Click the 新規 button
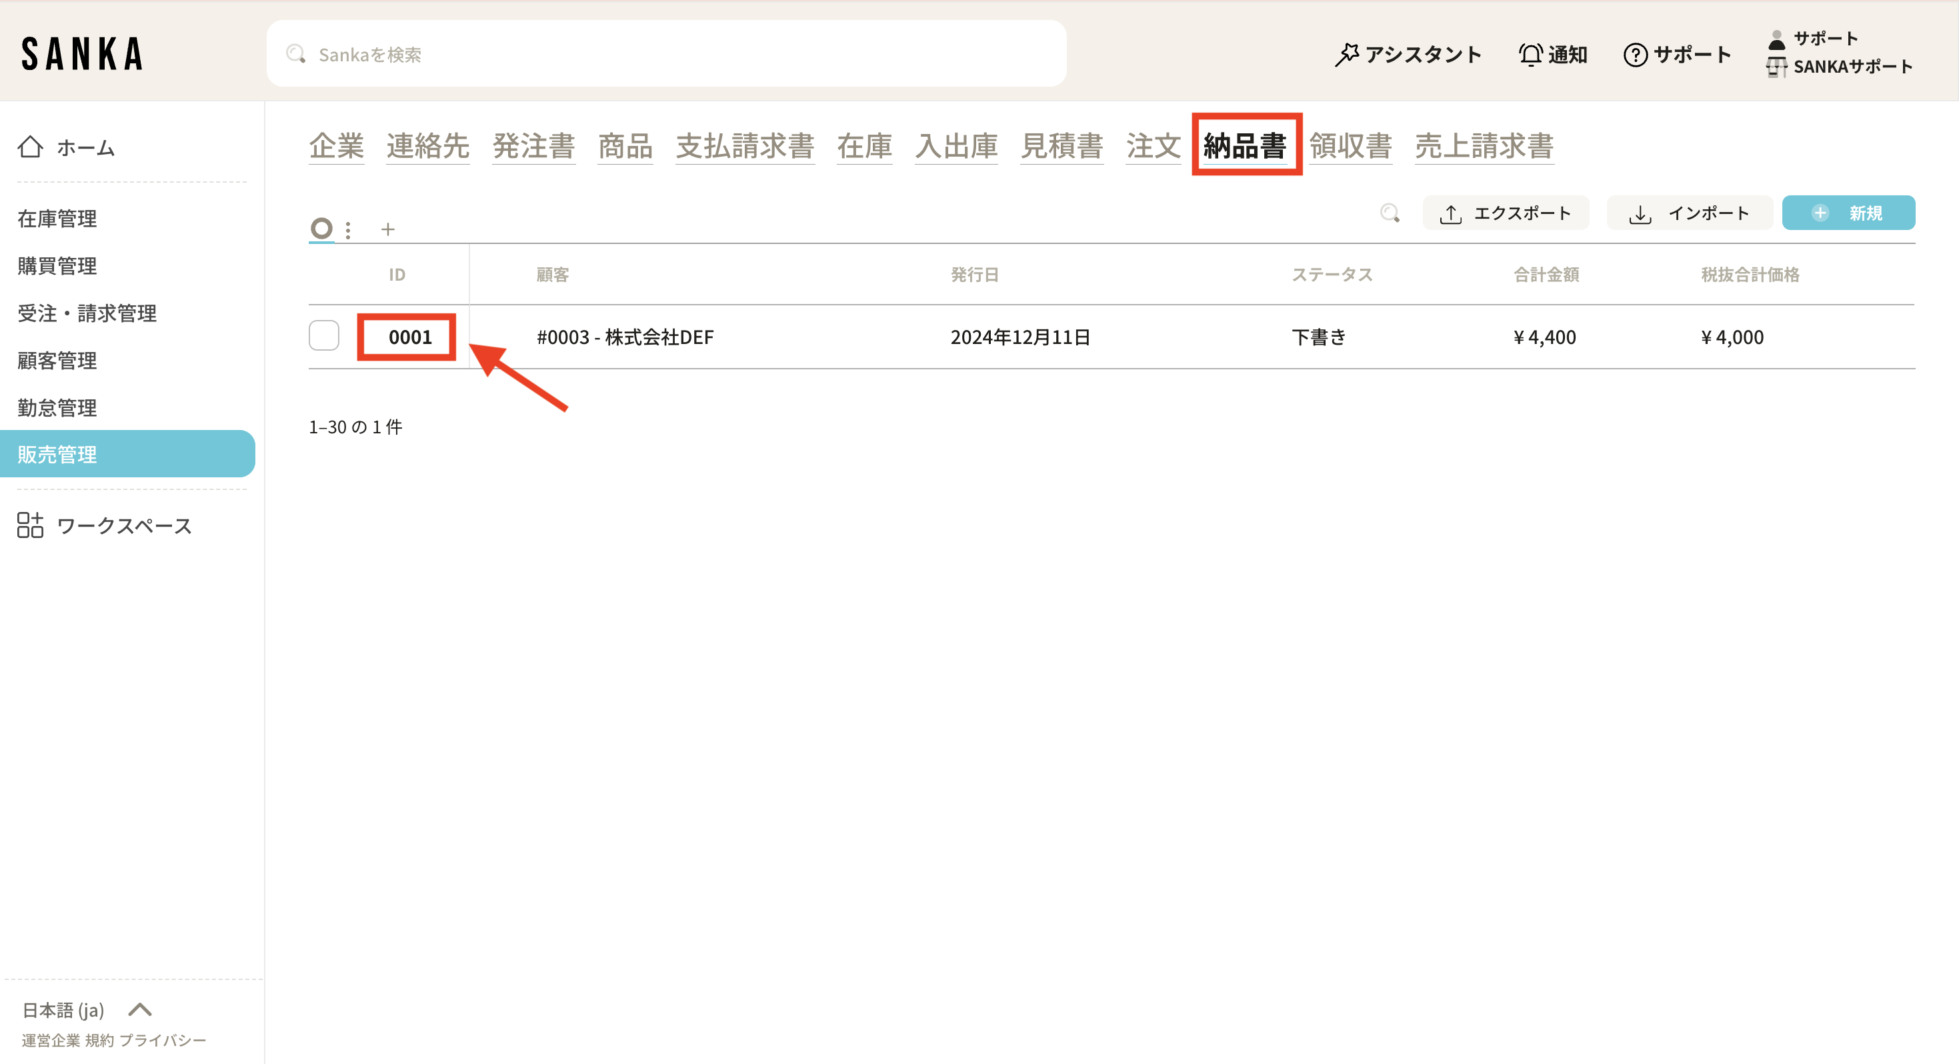Viewport: 1959px width, 1064px height. tap(1848, 213)
